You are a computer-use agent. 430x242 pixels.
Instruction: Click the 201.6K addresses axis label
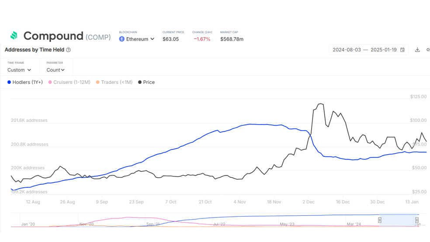pyautogui.click(x=29, y=120)
